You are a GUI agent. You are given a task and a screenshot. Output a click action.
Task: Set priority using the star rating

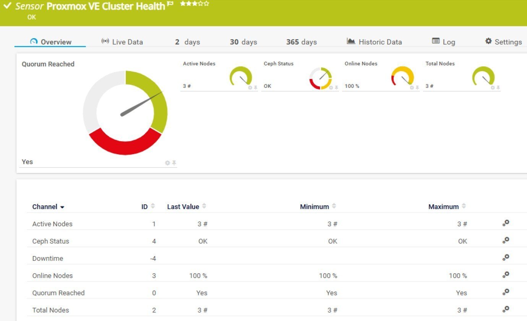tap(195, 3)
